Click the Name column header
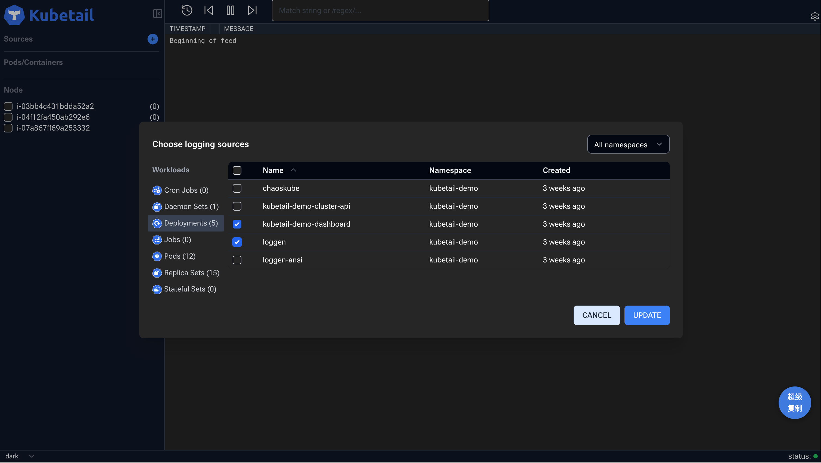This screenshot has width=821, height=463. [x=273, y=170]
